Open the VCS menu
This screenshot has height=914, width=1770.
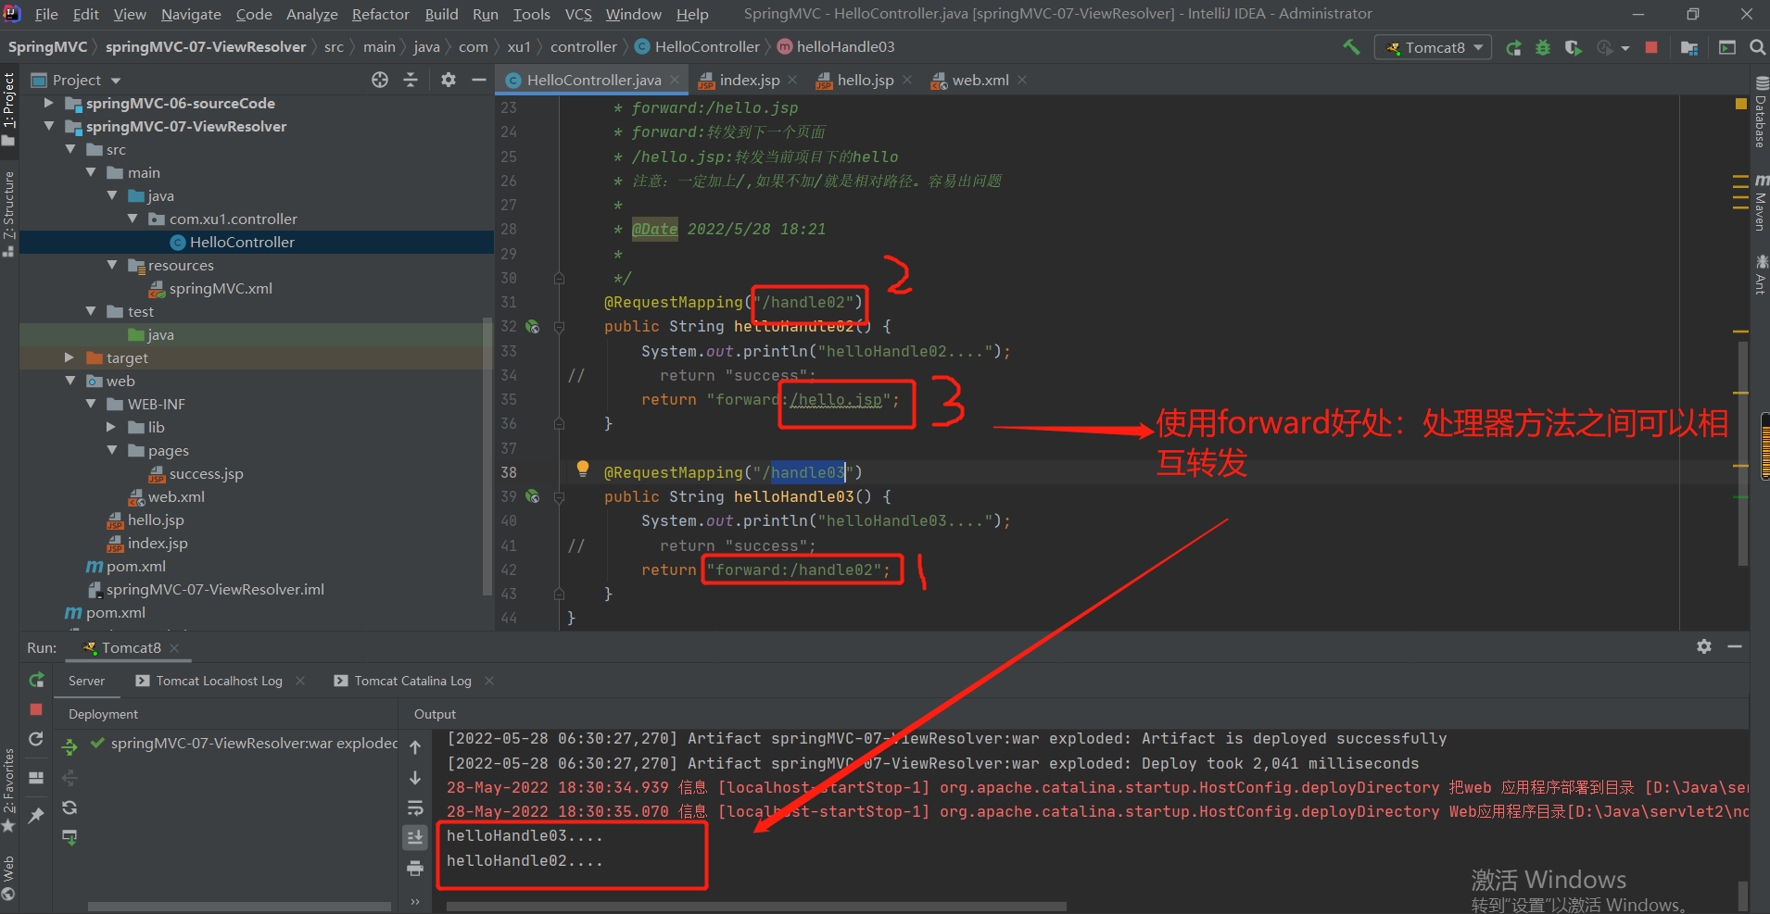(578, 14)
